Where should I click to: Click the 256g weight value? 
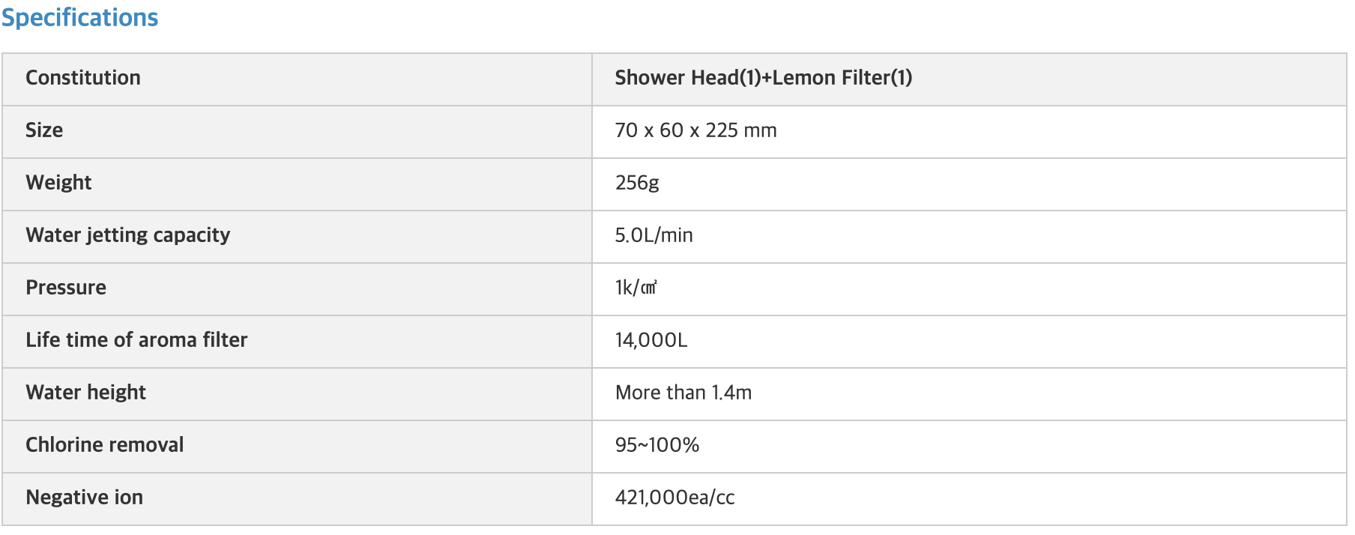click(637, 183)
